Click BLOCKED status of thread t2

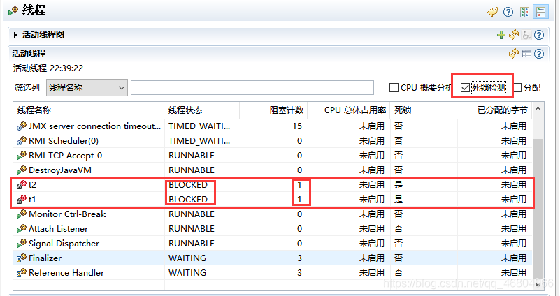188,185
